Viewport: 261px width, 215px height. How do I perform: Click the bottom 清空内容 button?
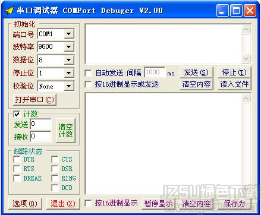196,203
